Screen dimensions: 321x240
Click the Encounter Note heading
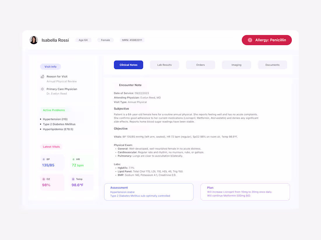point(130,85)
